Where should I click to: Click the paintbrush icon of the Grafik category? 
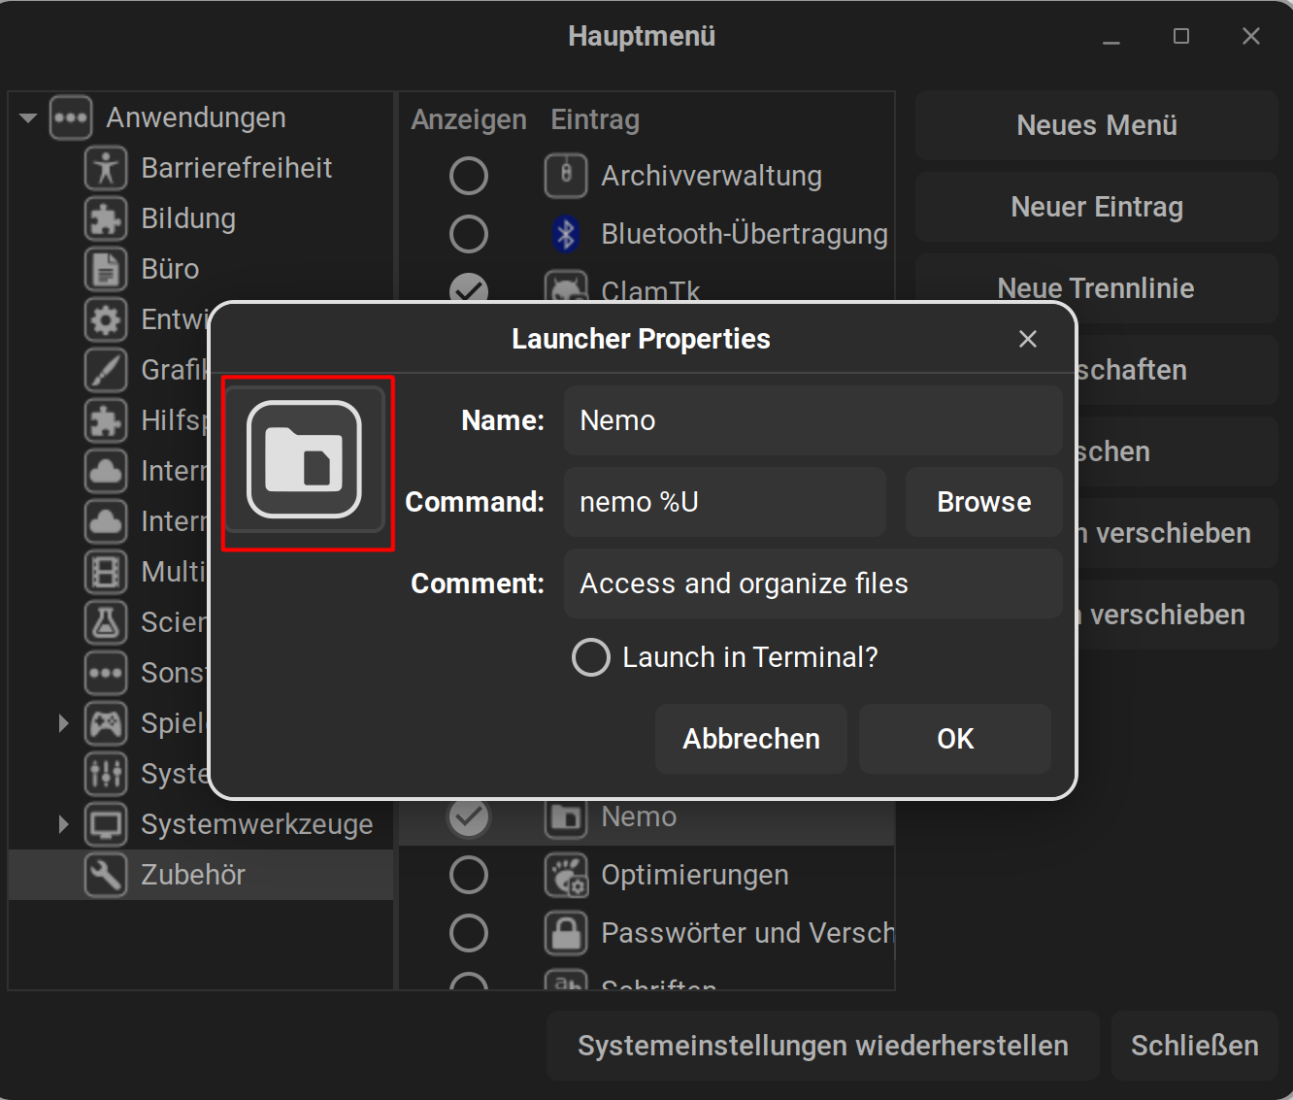pos(106,370)
